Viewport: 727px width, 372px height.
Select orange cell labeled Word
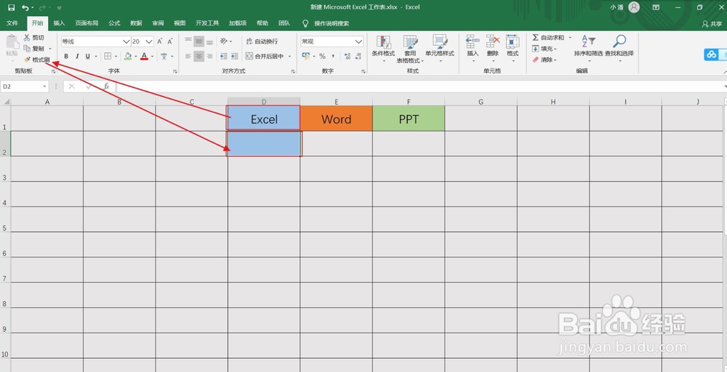(336, 118)
